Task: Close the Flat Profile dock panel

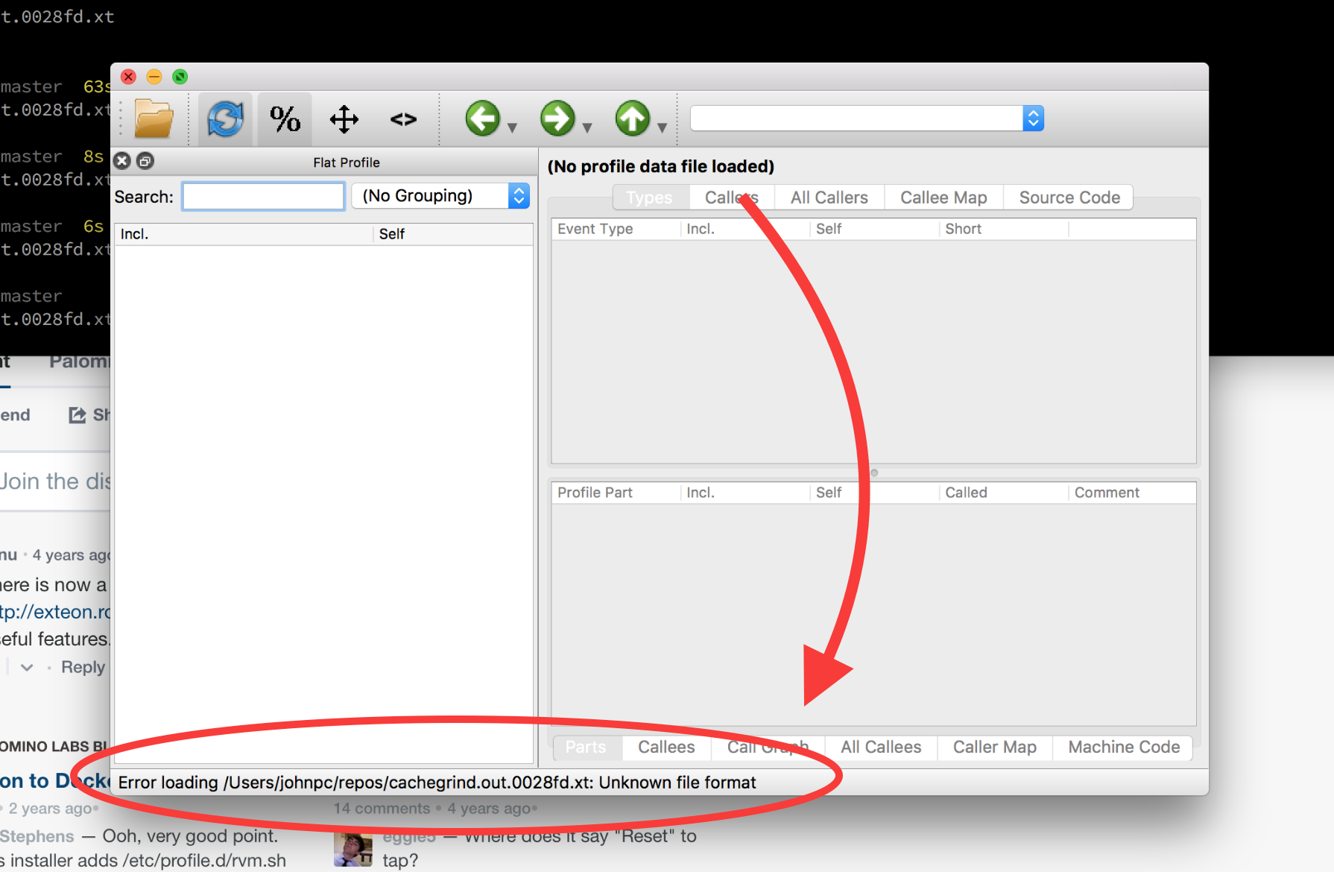Action: 123,161
